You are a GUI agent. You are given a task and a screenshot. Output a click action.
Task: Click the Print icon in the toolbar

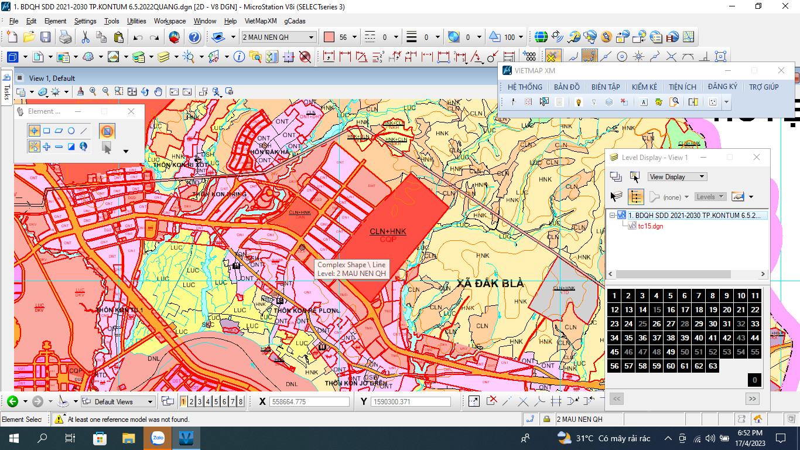coord(66,37)
